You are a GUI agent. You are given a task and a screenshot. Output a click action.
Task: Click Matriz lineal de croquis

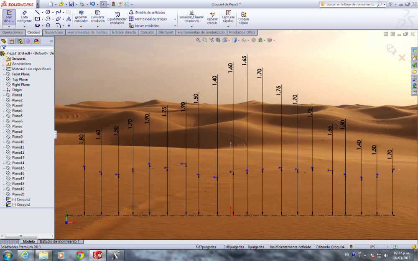pyautogui.click(x=148, y=19)
